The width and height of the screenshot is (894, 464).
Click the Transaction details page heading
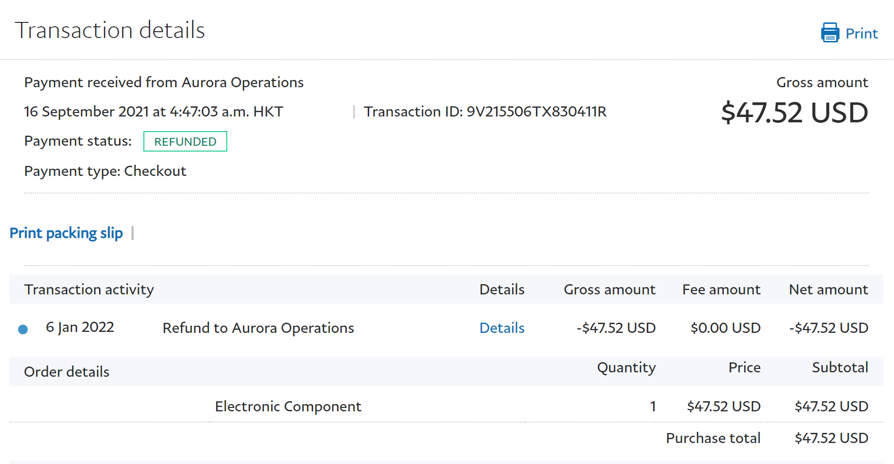[110, 30]
